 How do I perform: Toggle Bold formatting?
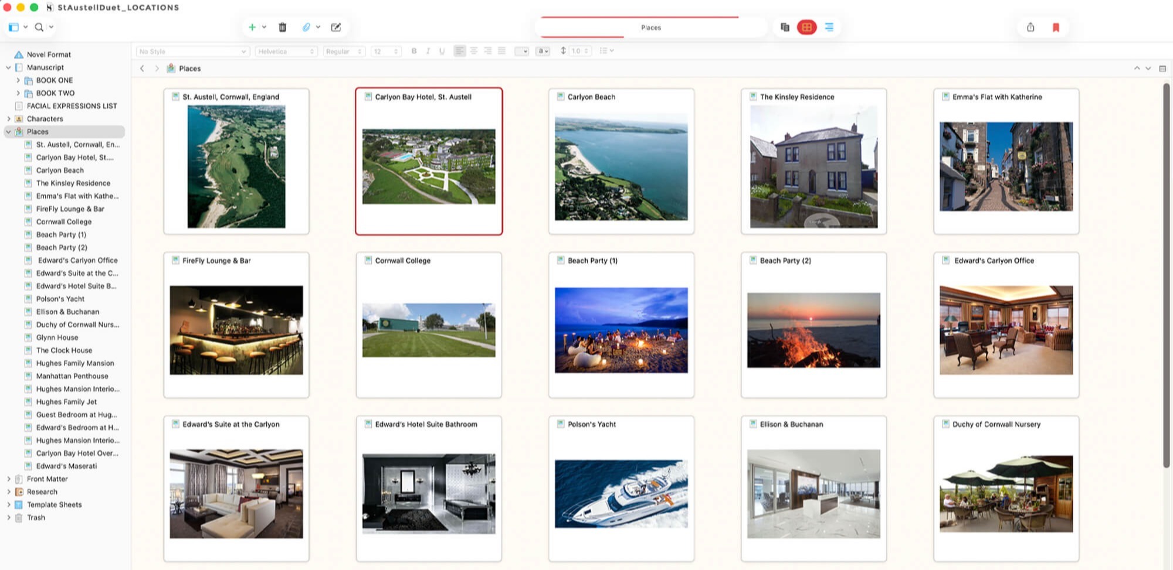pyautogui.click(x=414, y=51)
